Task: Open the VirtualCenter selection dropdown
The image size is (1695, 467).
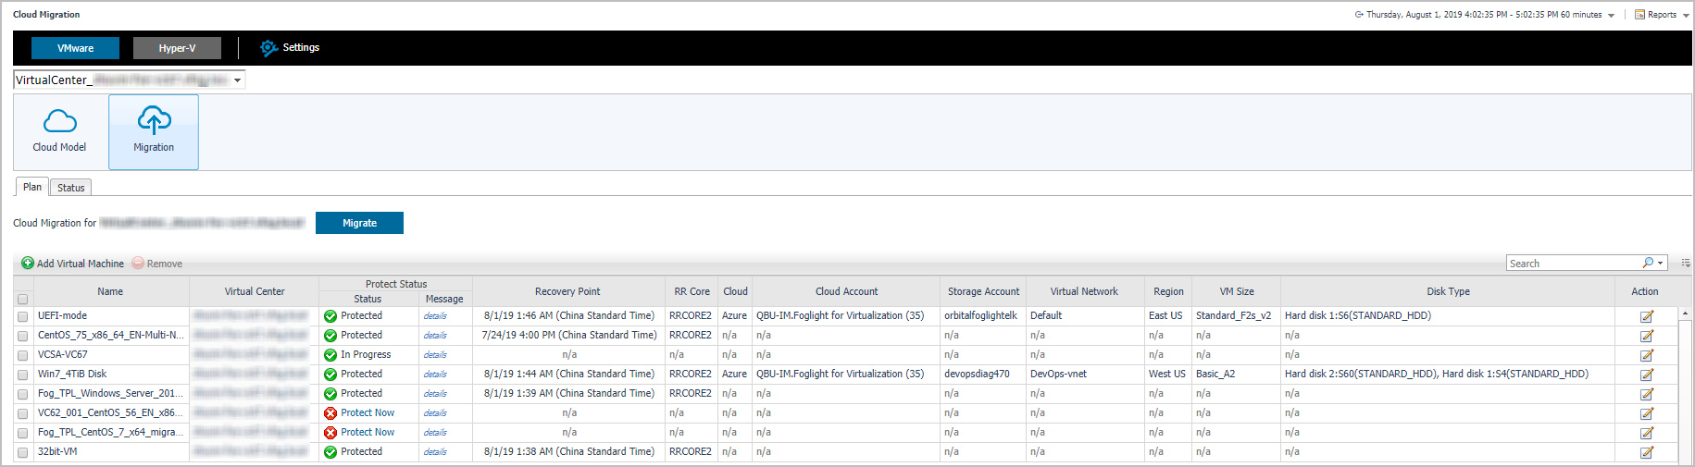Action: (237, 80)
